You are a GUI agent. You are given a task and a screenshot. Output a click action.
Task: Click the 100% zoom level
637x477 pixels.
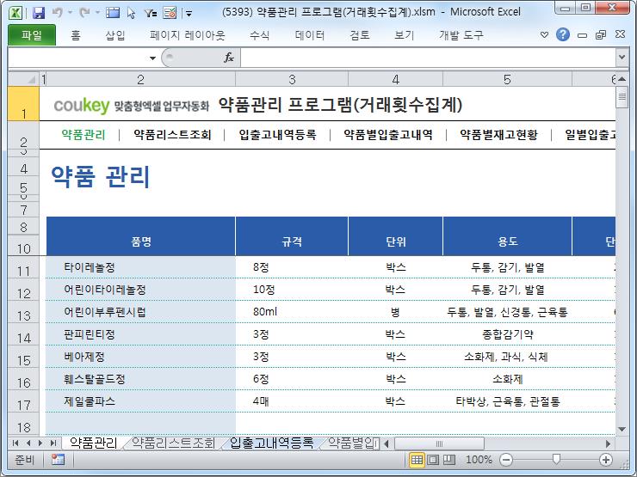pyautogui.click(x=479, y=460)
